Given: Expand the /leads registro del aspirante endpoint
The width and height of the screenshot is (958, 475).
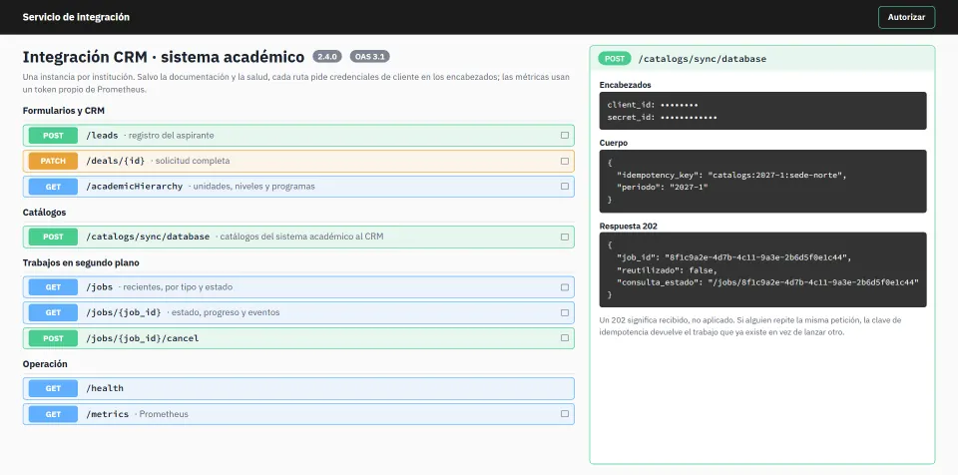Looking at the screenshot, I should [x=298, y=136].
